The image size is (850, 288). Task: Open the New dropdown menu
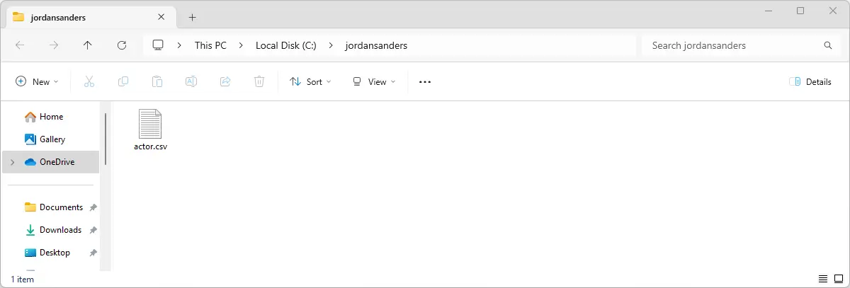(37, 82)
